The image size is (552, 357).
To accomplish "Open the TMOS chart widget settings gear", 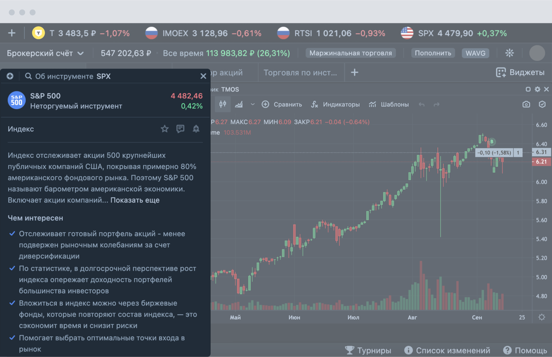I will click(537, 89).
